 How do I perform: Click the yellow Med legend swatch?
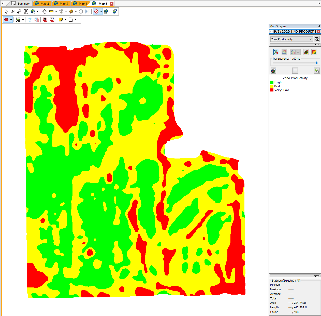(x=272, y=86)
